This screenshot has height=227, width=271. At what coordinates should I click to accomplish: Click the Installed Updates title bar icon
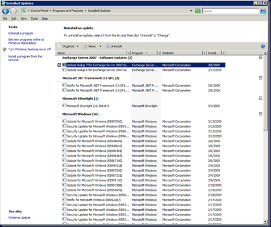(x=3, y=3)
